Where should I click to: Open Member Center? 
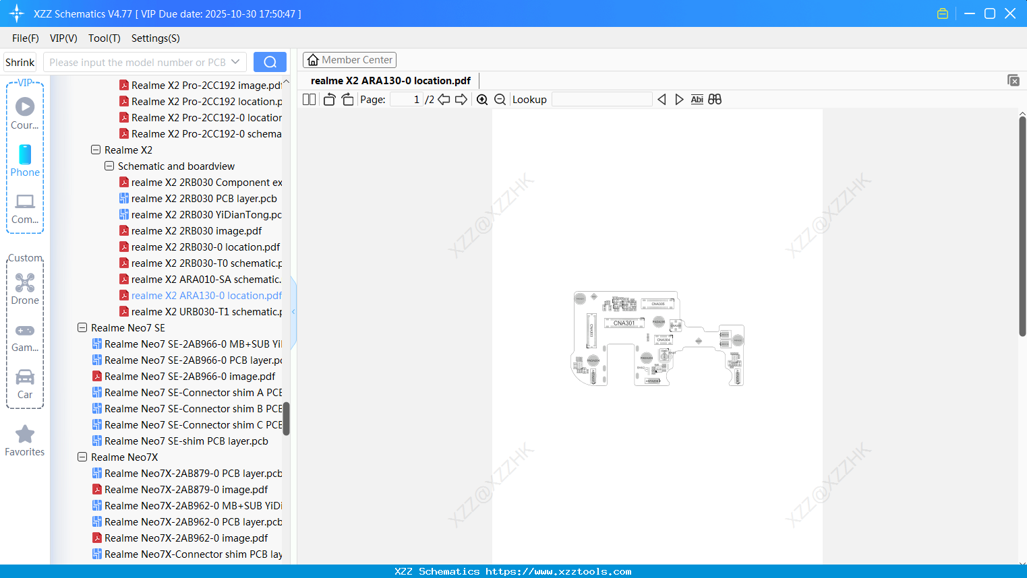[x=349, y=60]
